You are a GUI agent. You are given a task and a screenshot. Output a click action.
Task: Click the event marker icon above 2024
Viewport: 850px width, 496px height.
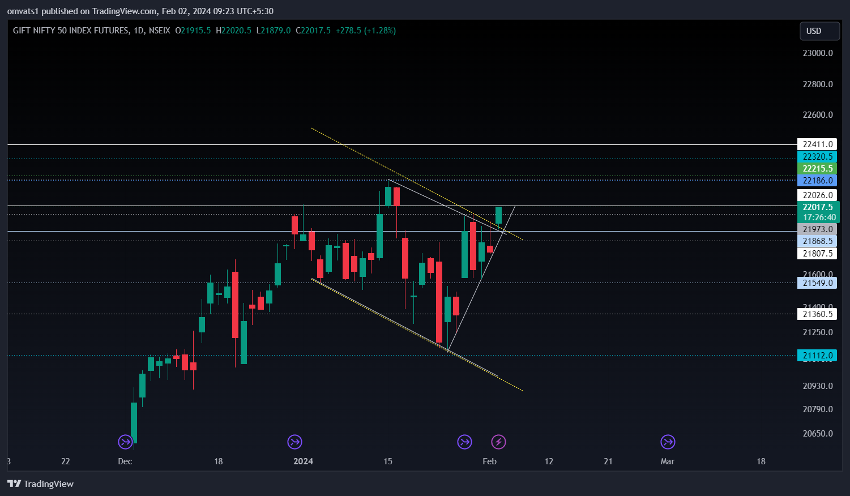(x=294, y=442)
